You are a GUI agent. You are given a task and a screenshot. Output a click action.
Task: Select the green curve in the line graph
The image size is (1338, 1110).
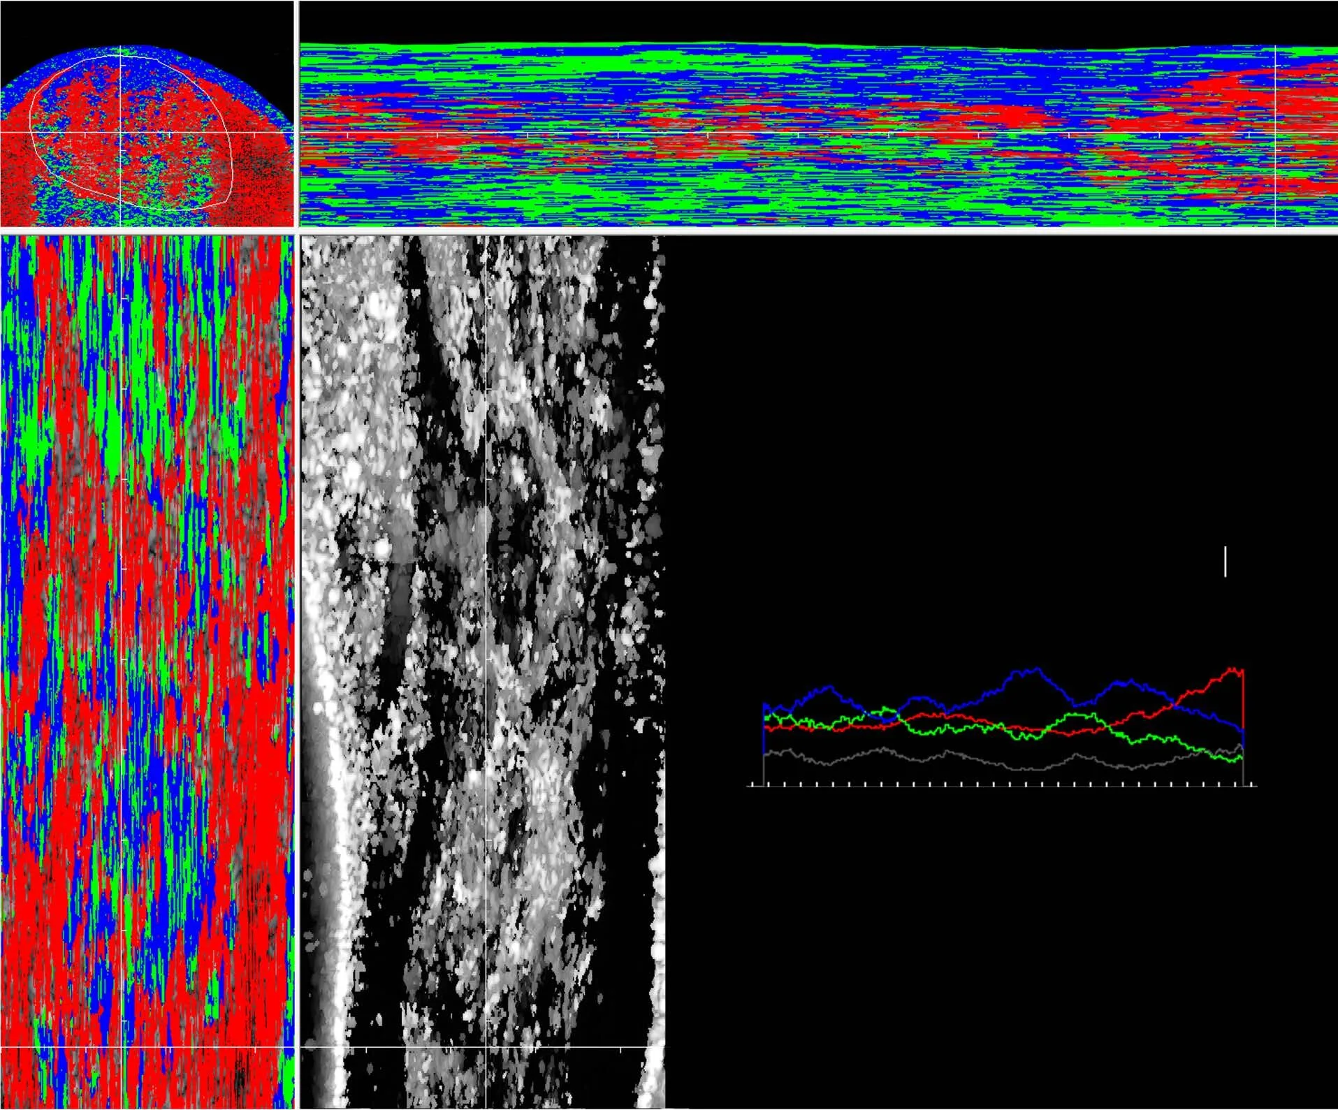pyautogui.click(x=978, y=728)
